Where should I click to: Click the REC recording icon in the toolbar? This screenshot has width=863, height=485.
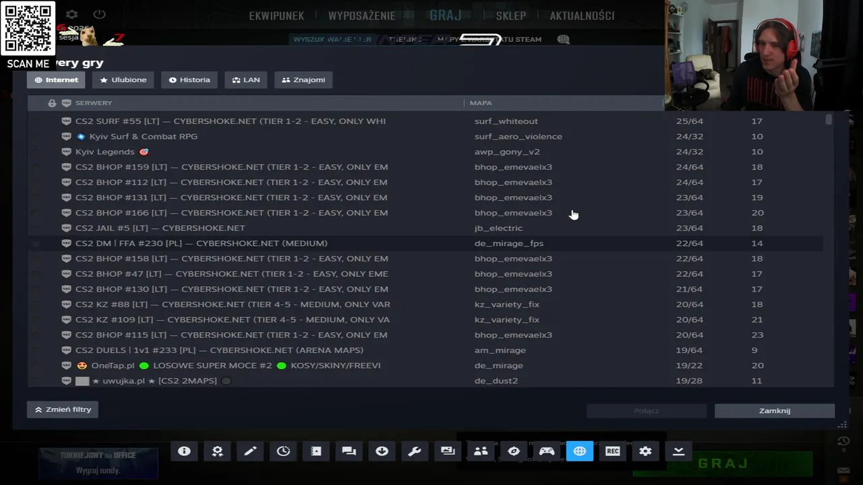[x=613, y=451]
